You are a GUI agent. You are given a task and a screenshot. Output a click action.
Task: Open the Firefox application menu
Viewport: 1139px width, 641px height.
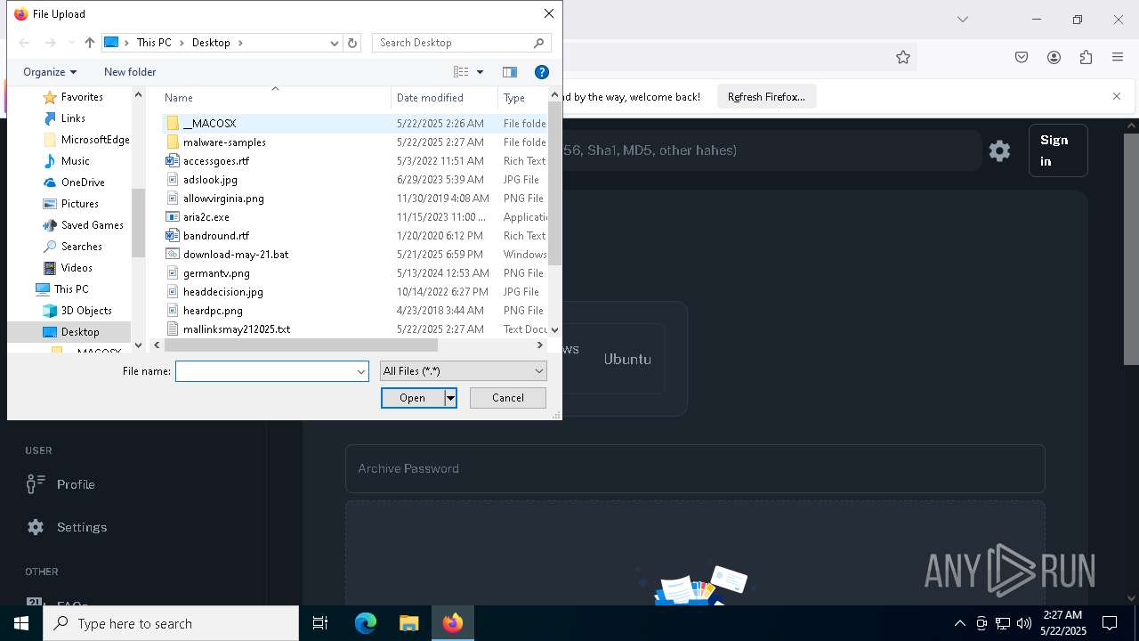[1118, 57]
